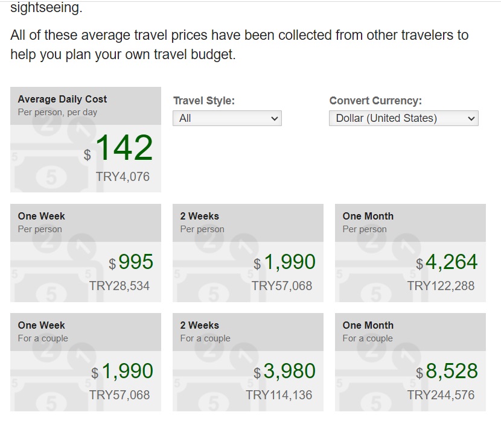This screenshot has width=501, height=424.
Task: Click the $995 one week price
Action: 135,262
